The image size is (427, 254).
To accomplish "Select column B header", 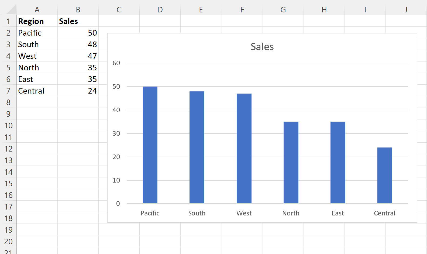I will pyautogui.click(x=78, y=10).
